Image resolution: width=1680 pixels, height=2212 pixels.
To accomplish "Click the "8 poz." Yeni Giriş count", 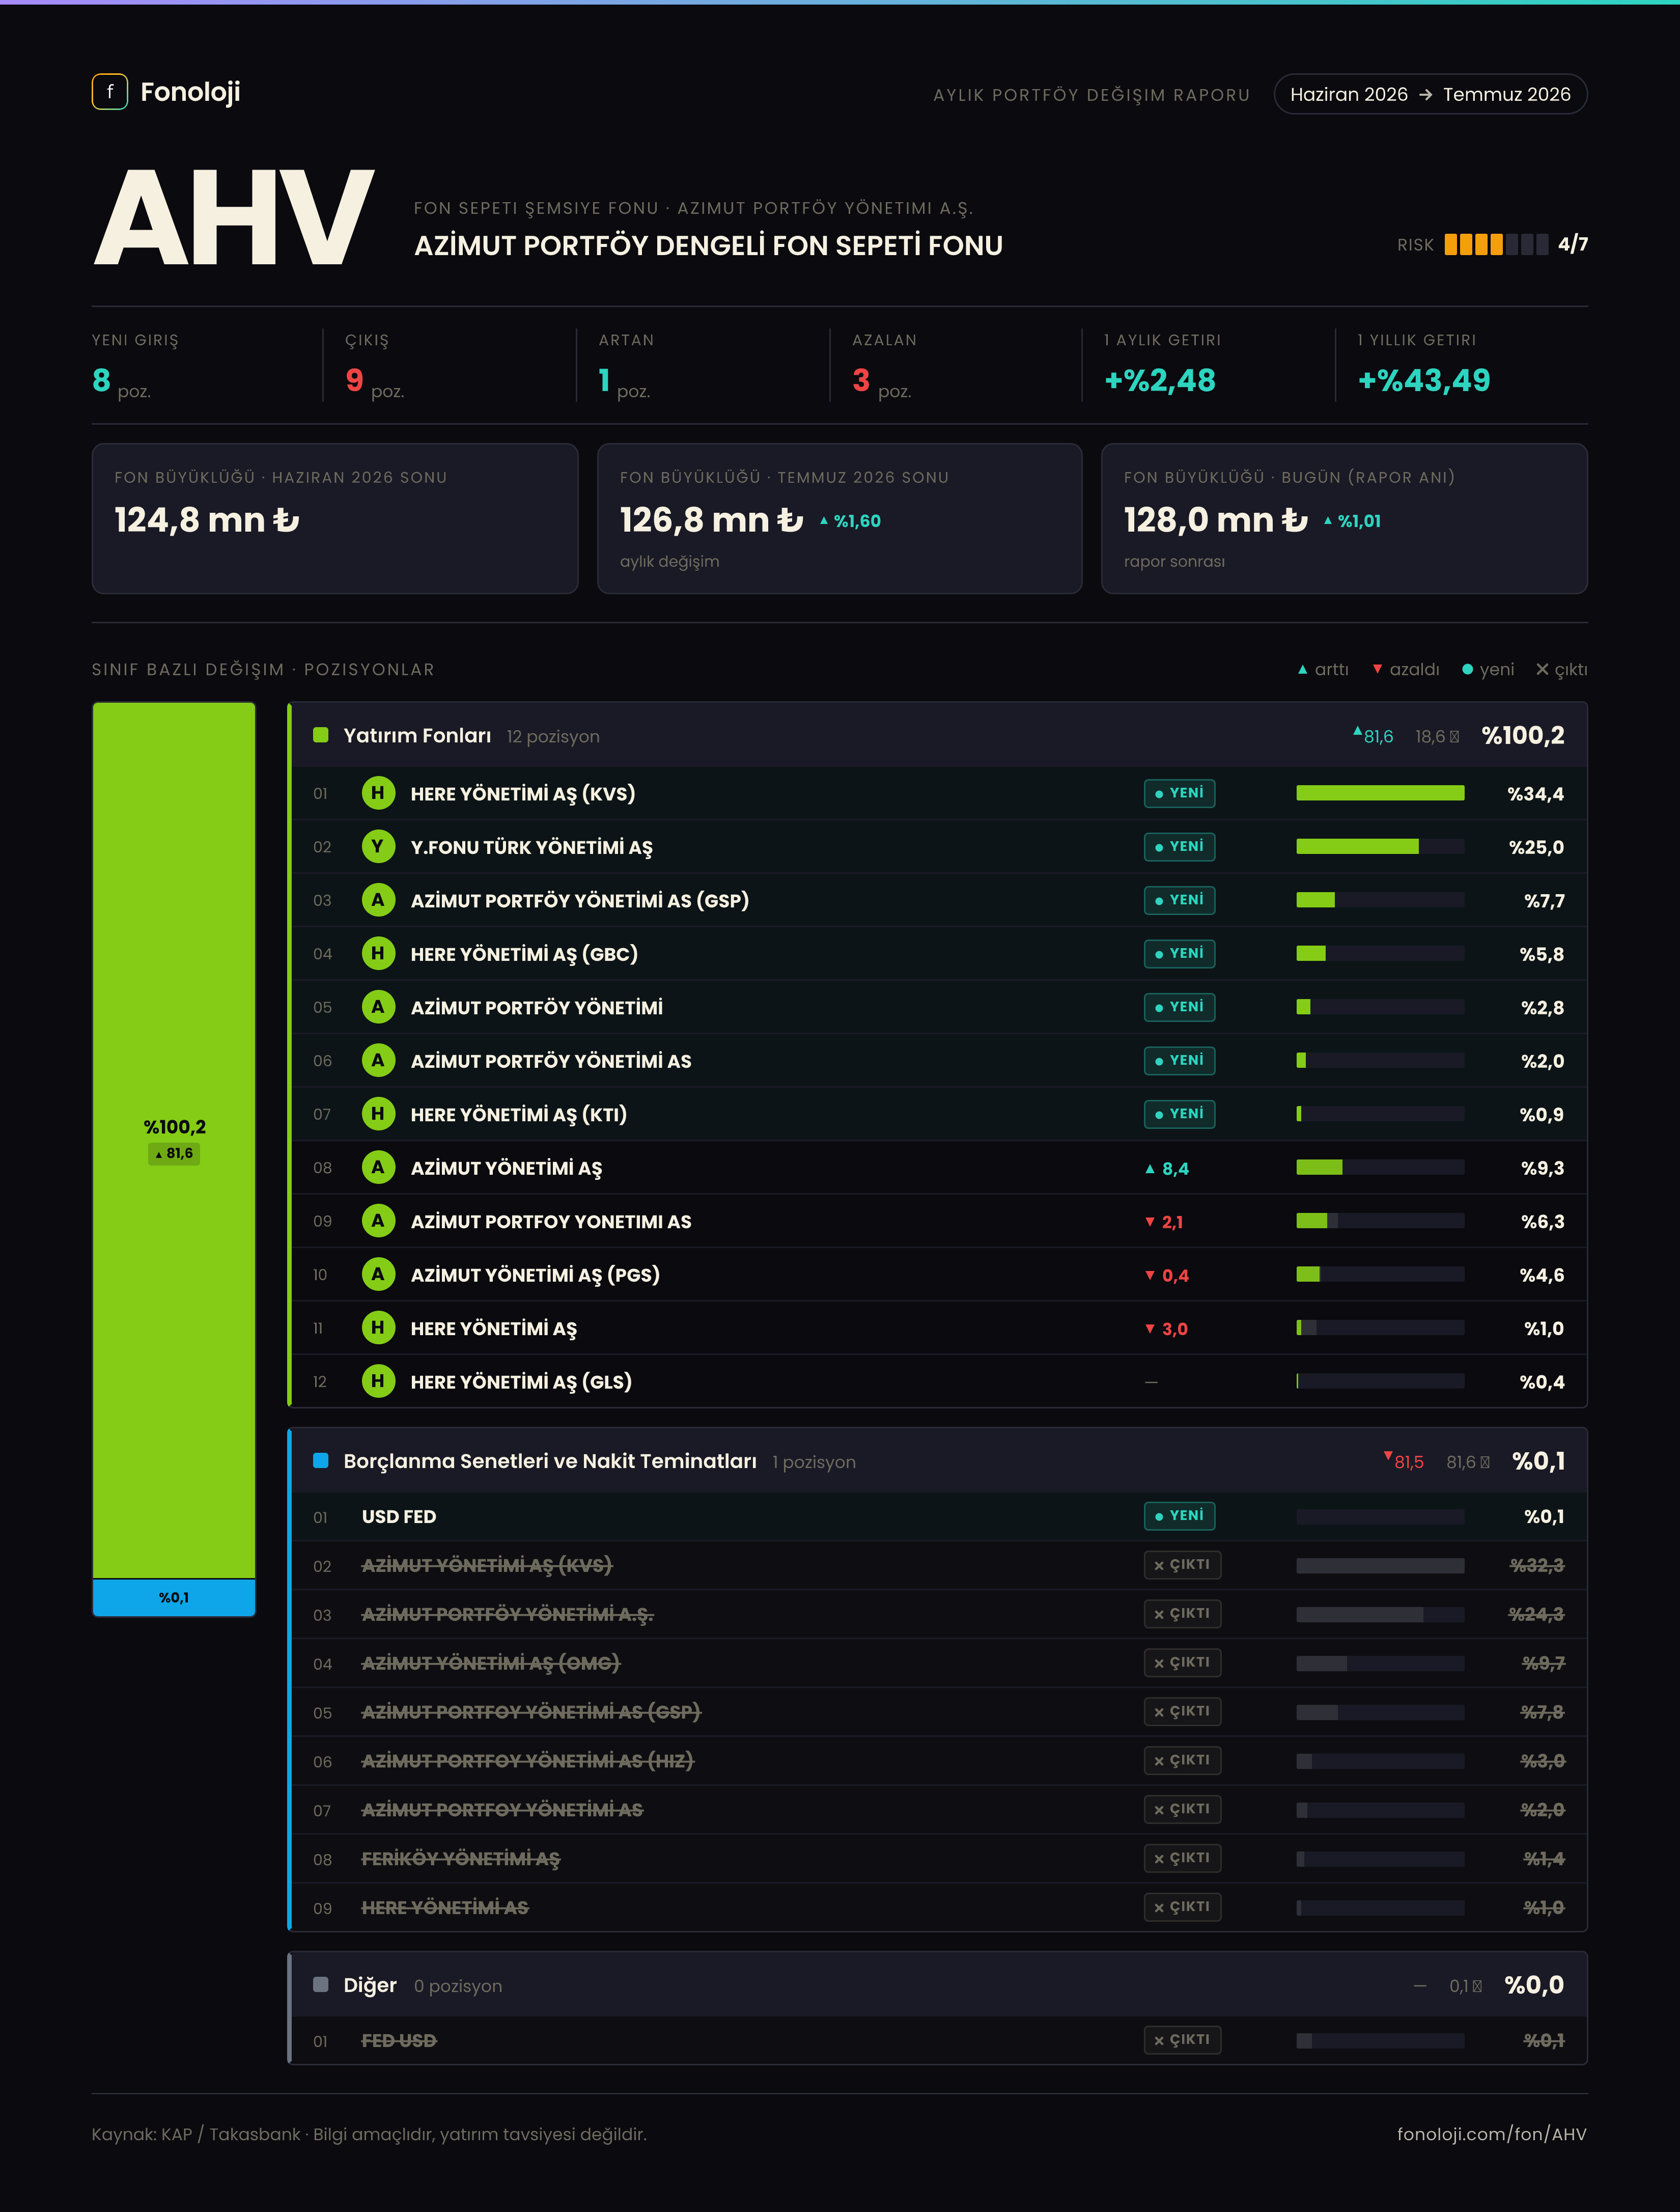I will 121,381.
